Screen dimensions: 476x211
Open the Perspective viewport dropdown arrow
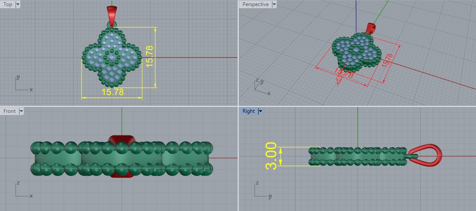point(274,4)
